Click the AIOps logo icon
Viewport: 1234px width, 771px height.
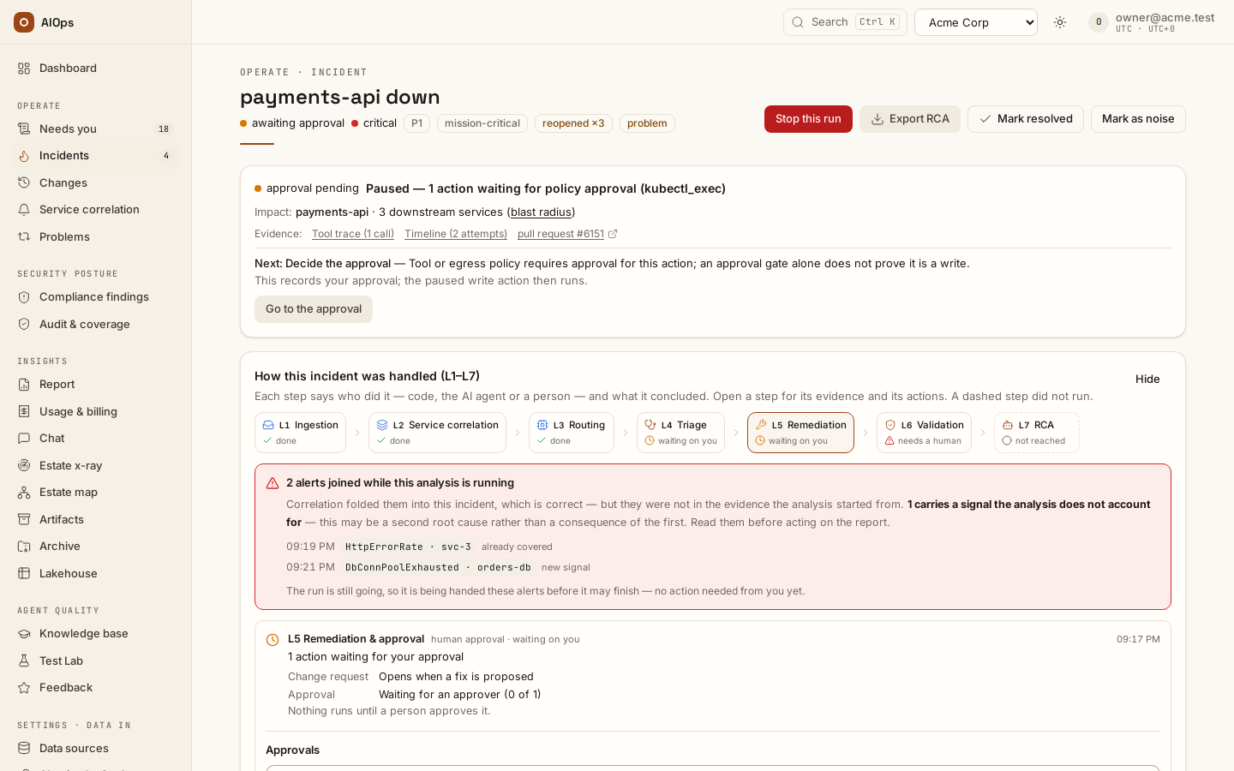pos(24,22)
